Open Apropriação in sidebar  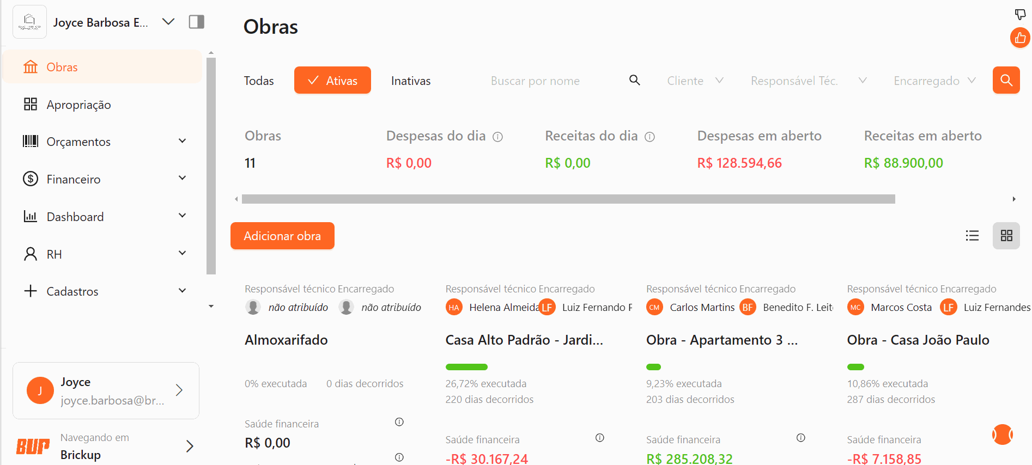click(x=78, y=105)
